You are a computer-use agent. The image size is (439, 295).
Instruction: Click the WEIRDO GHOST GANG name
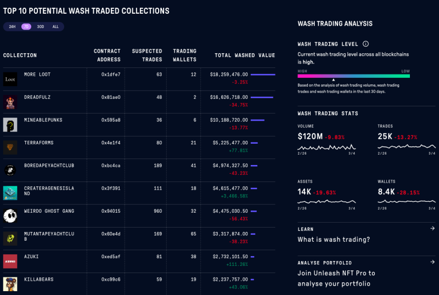coord(49,211)
